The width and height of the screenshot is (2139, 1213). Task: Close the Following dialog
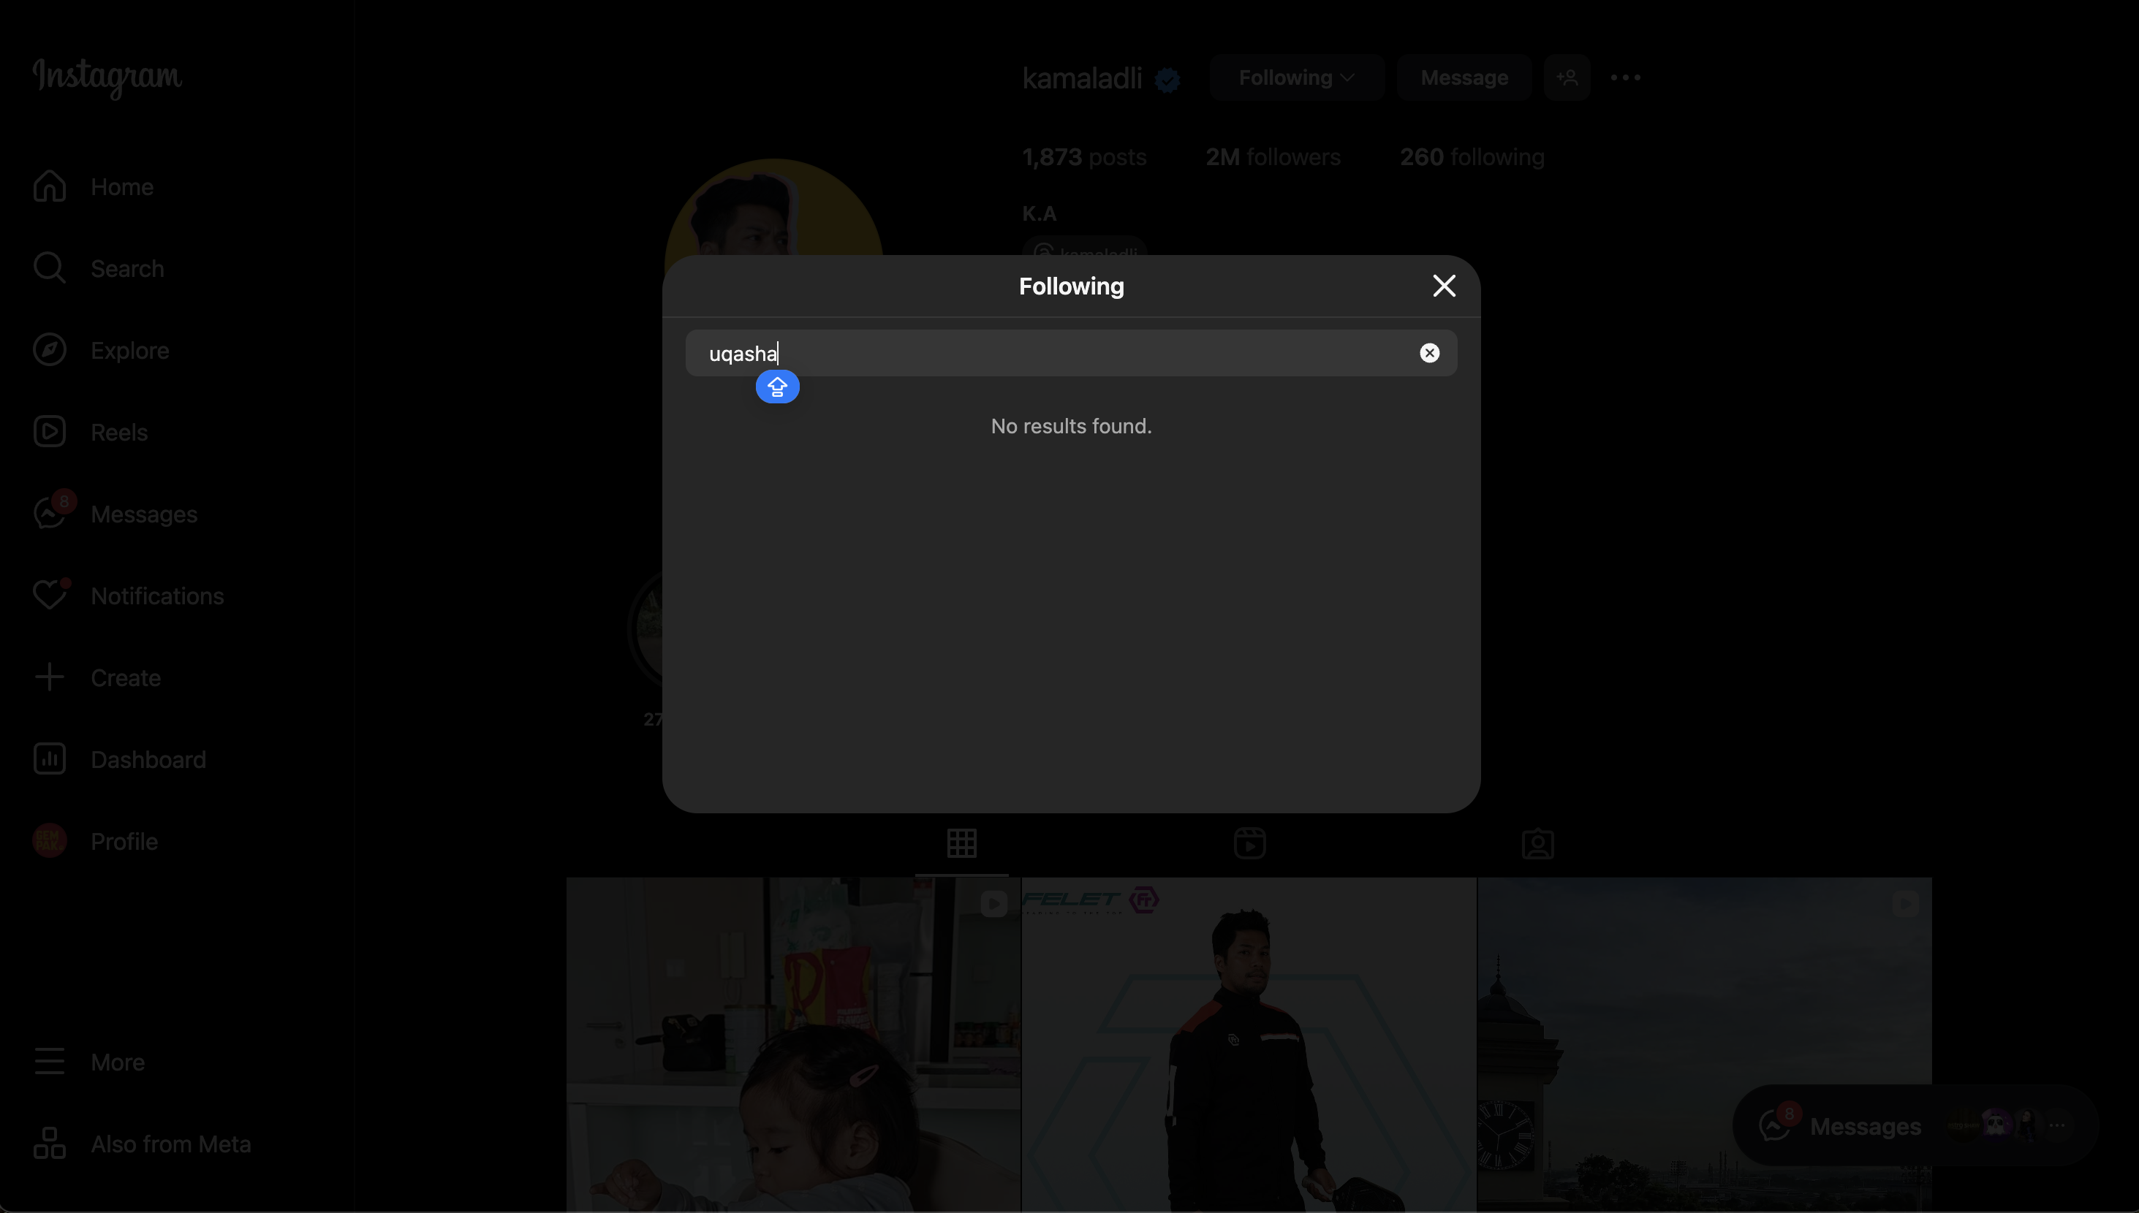coord(1443,286)
